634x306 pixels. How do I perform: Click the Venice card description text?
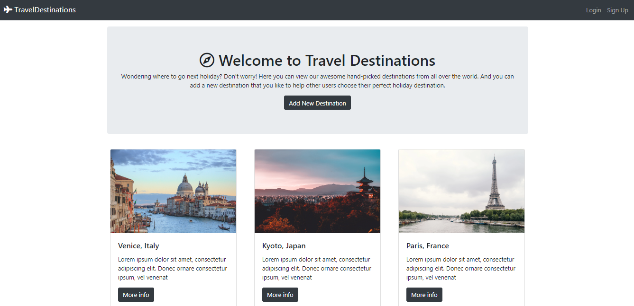point(172,268)
